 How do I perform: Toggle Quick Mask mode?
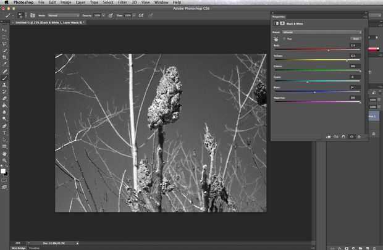4,180
